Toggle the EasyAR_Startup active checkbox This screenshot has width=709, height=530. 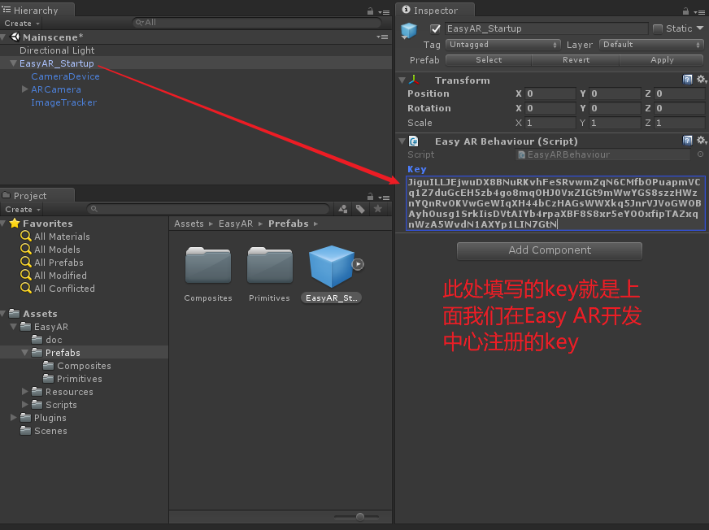(436, 29)
